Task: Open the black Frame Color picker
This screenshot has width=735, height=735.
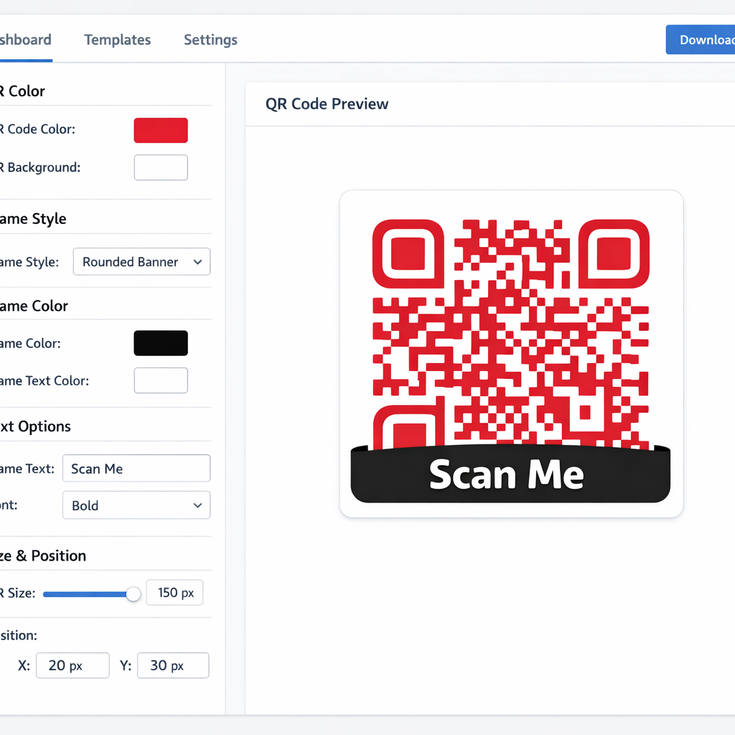Action: 160,343
